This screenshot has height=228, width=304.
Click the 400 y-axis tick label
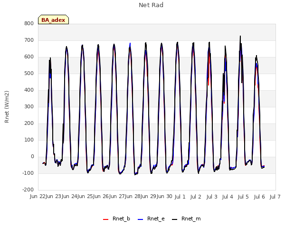(29, 90)
